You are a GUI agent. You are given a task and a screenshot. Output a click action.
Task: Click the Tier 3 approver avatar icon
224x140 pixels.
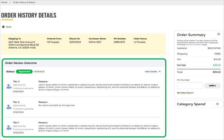9,86
